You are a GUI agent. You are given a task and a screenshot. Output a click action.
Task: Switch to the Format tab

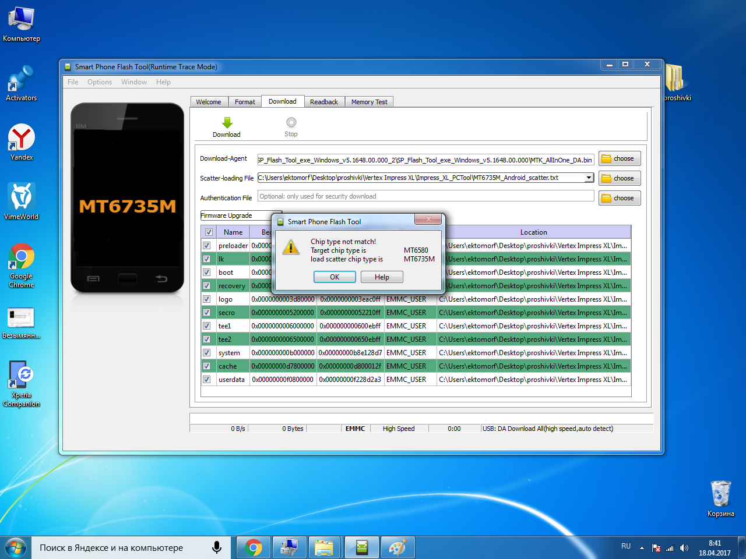245,102
